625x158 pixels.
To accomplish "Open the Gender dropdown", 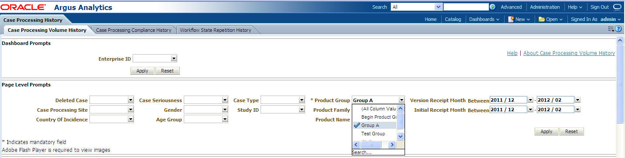I will pos(225,110).
